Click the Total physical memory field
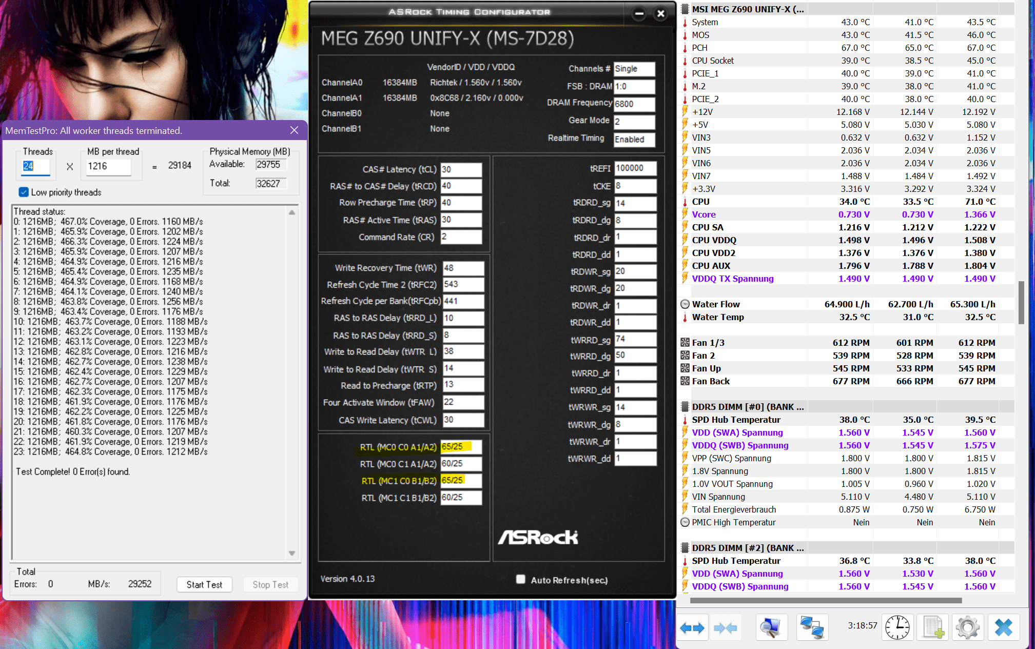 point(270,184)
